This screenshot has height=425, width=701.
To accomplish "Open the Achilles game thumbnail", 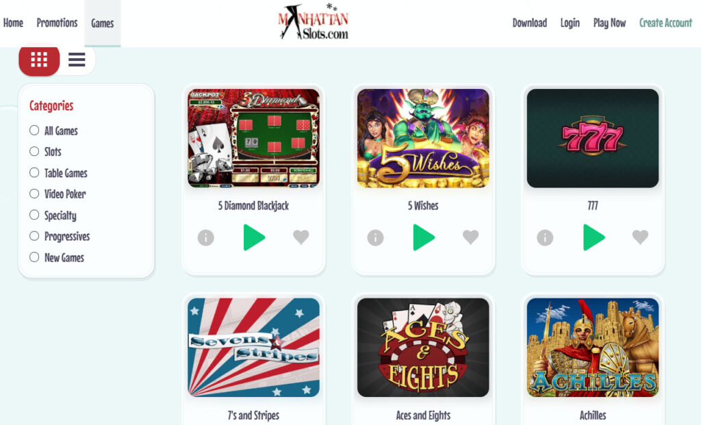I will tap(593, 347).
